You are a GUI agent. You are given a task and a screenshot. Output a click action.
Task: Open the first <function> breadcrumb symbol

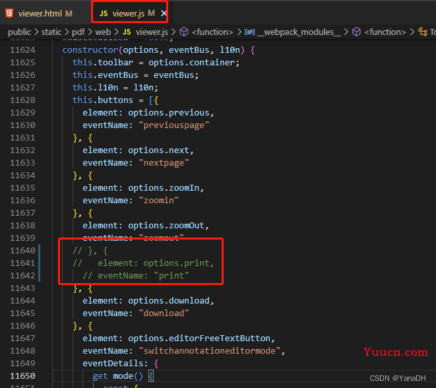point(212,32)
